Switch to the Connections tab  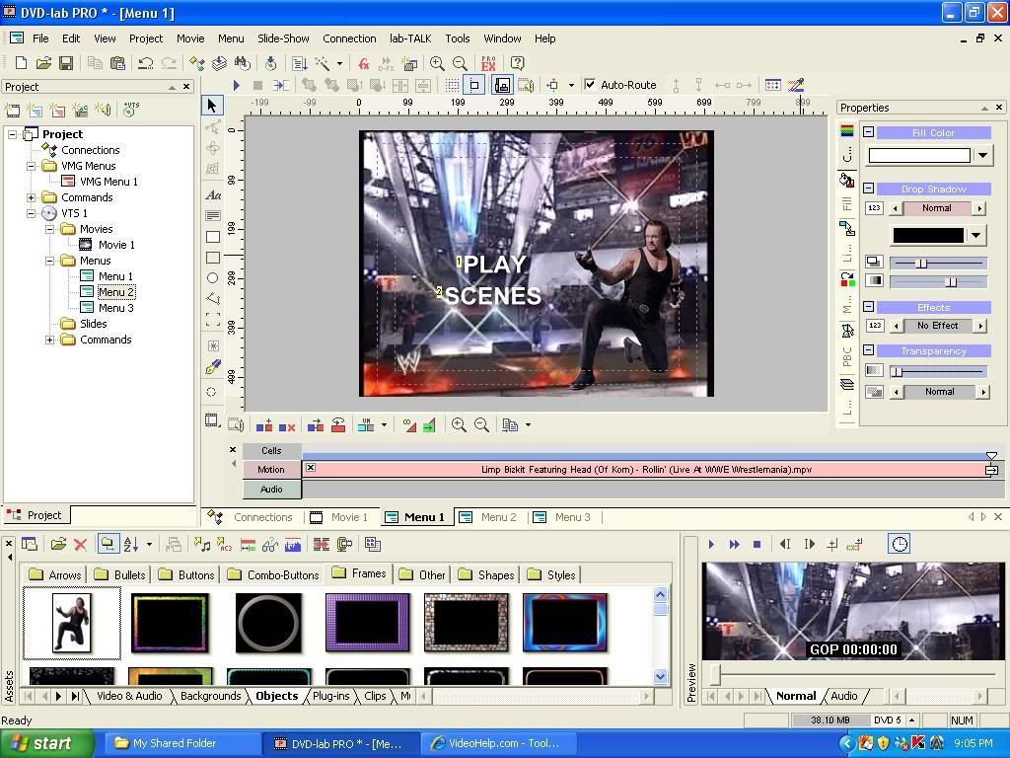tap(253, 517)
